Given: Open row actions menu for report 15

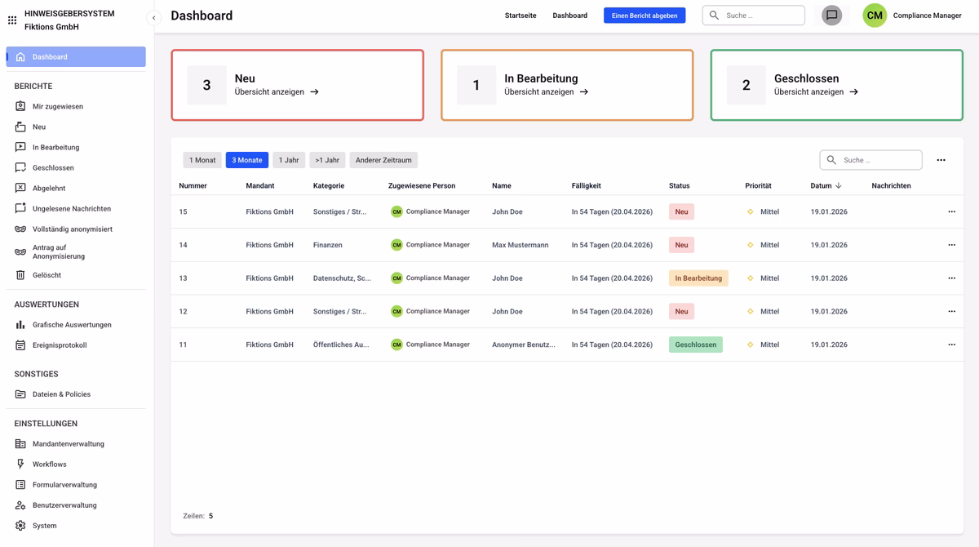Looking at the screenshot, I should coord(951,212).
